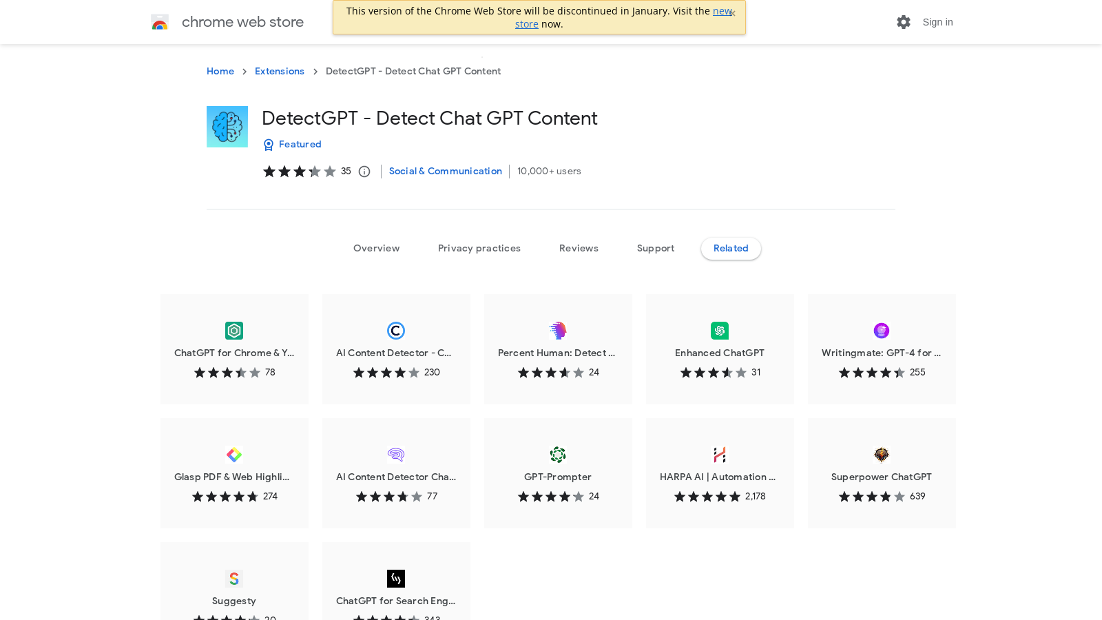
Task: Click AI Content Detector Cha... title
Action: [396, 477]
